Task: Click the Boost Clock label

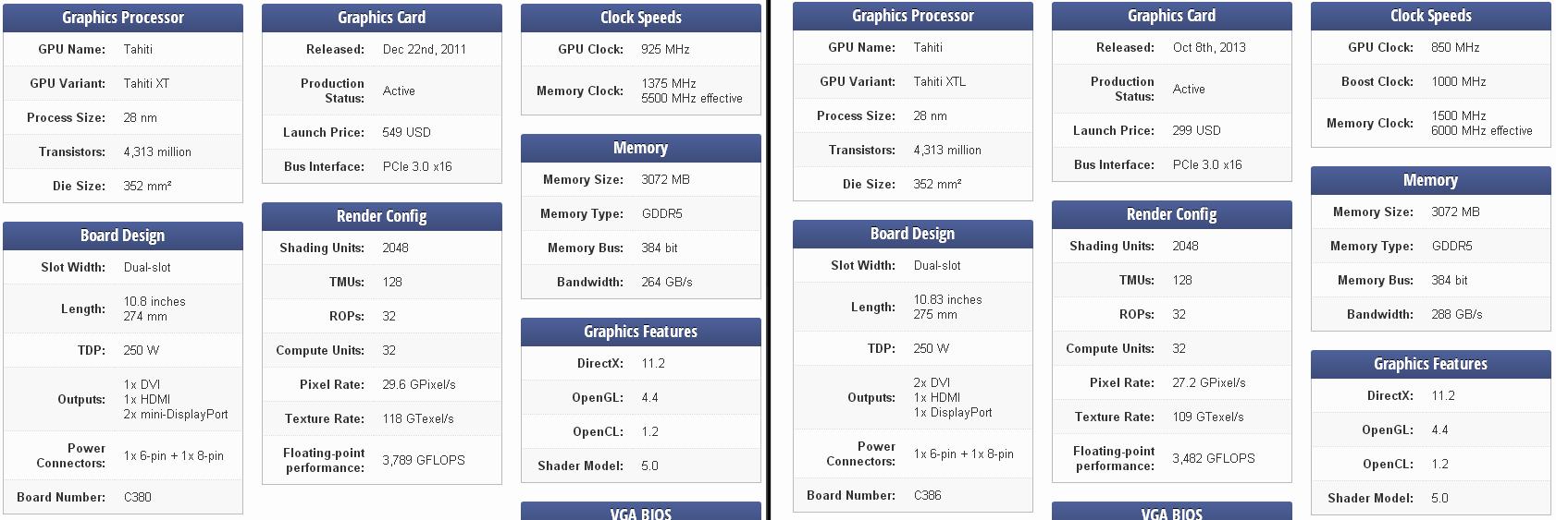Action: [1377, 81]
